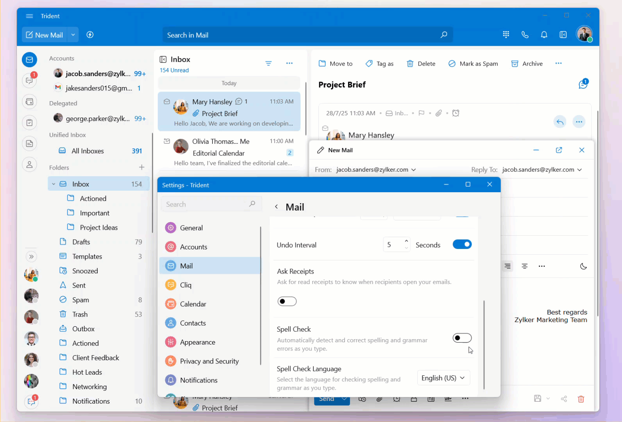Viewport: 622px width, 422px height.
Task: Open the Send button dropdown arrow
Action: [344, 399]
